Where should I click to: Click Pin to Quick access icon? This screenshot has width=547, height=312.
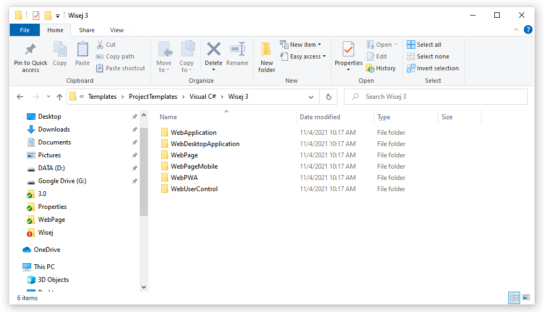[x=30, y=49]
